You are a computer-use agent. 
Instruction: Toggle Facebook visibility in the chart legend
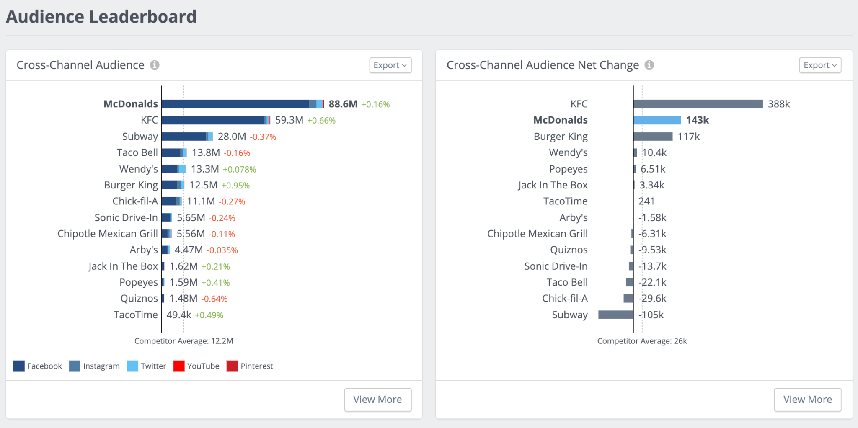click(18, 366)
